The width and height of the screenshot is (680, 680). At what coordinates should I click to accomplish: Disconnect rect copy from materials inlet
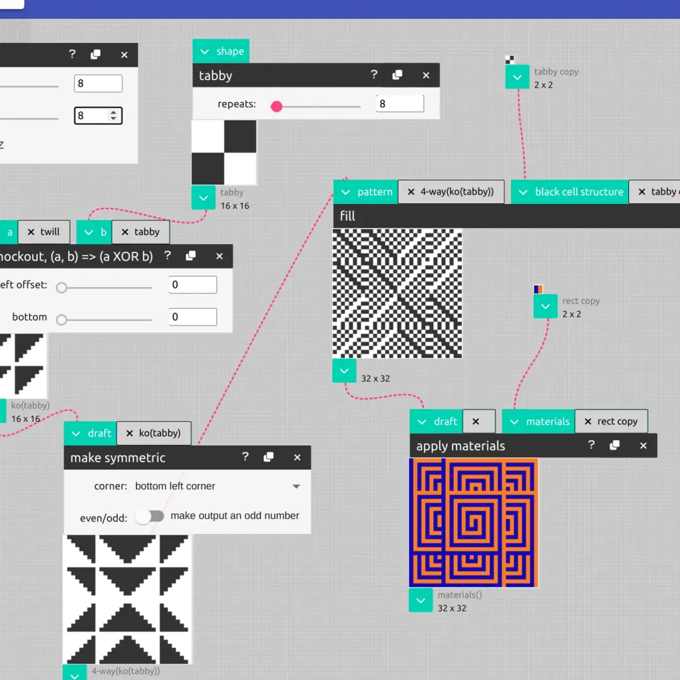587,421
